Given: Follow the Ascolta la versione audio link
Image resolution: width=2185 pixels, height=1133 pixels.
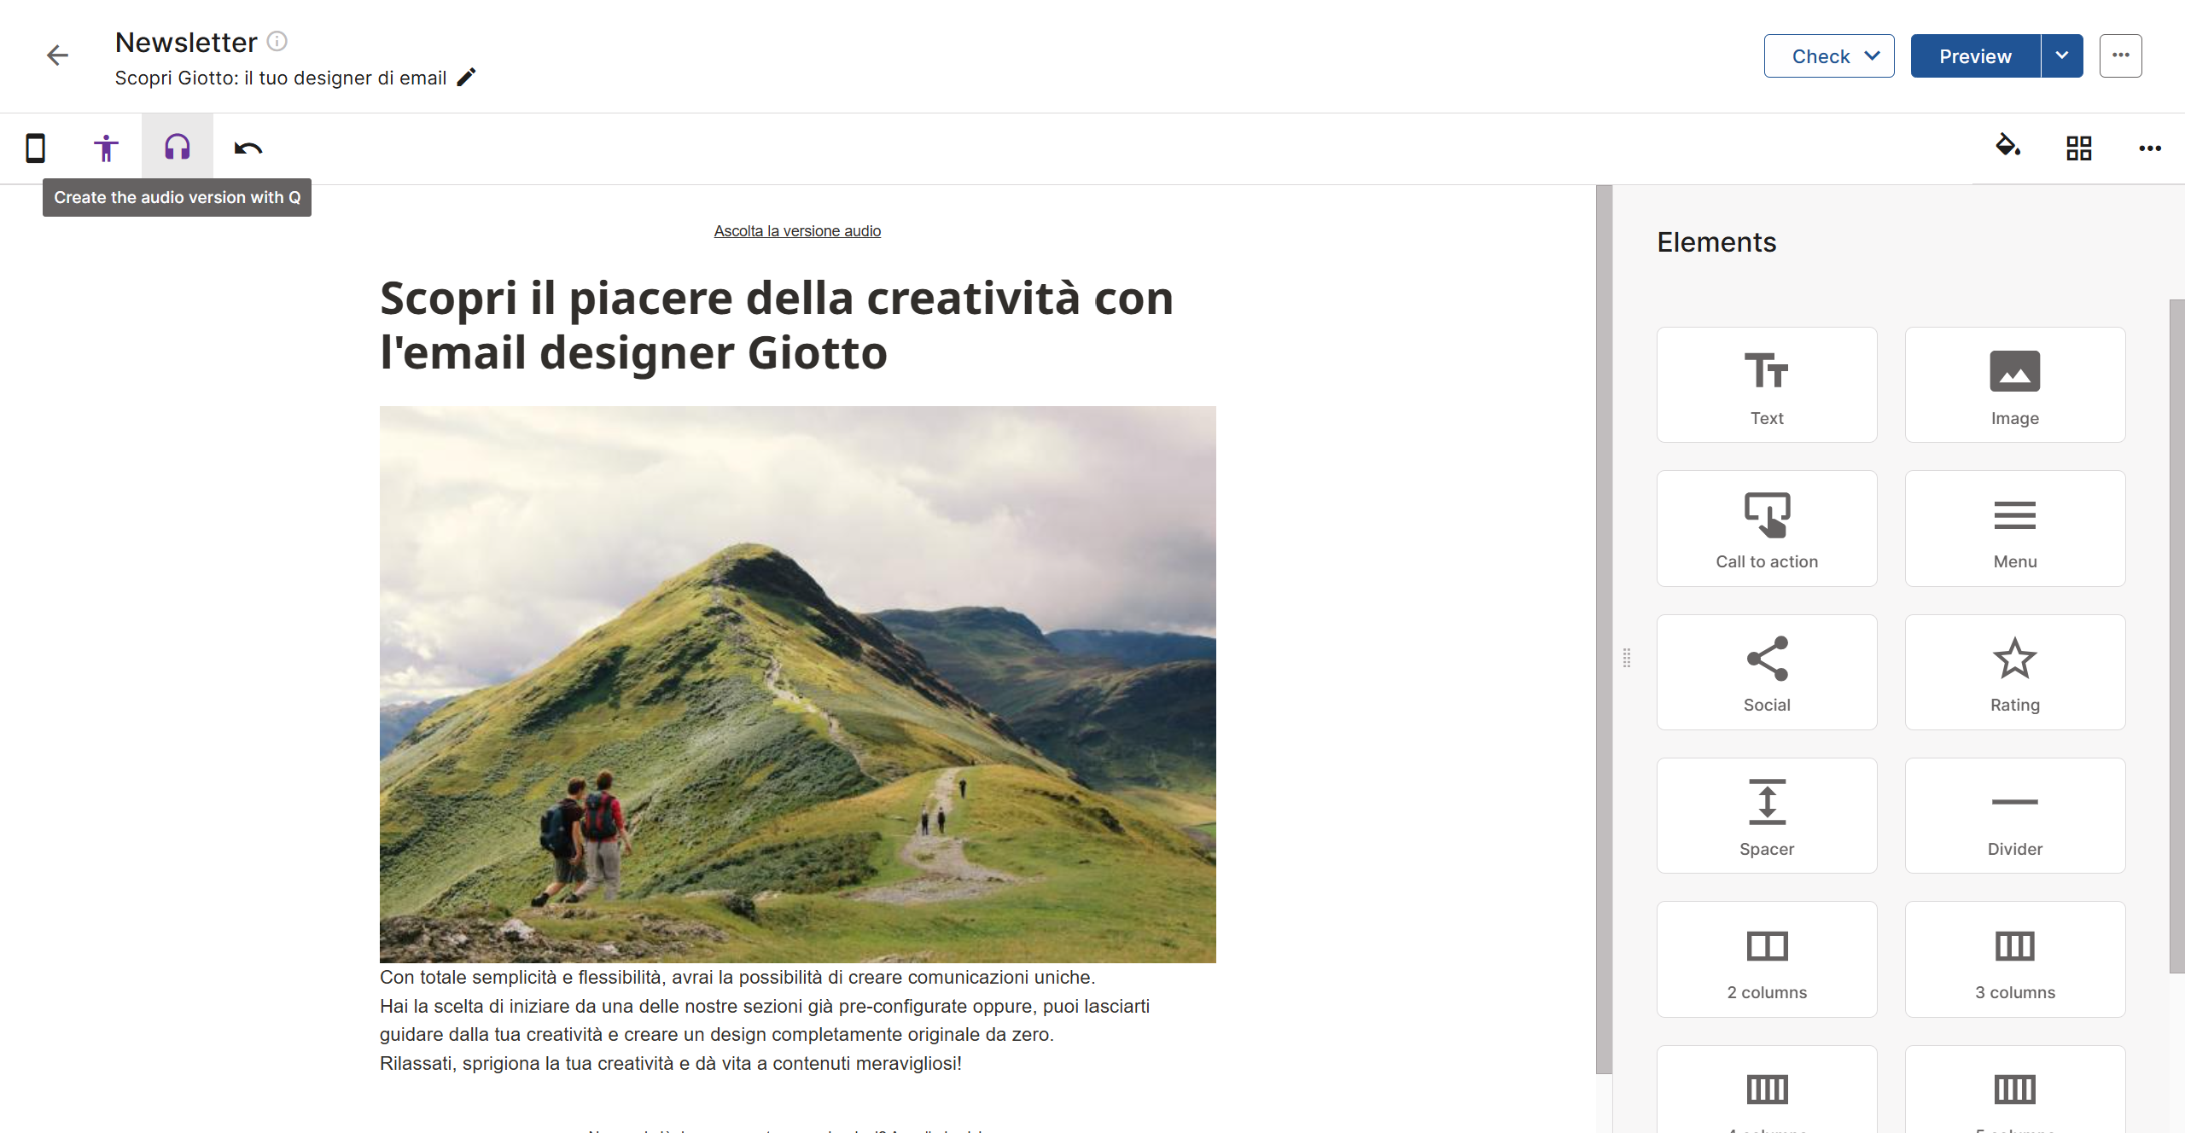Looking at the screenshot, I should [797, 231].
